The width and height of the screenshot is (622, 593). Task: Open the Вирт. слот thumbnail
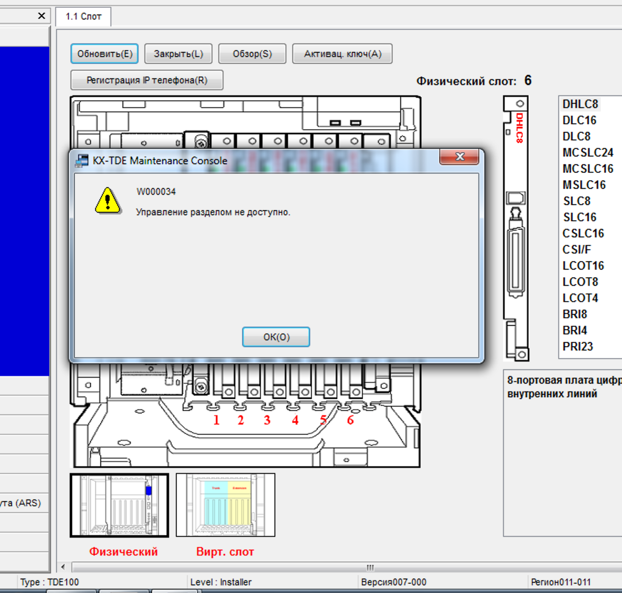pos(226,505)
